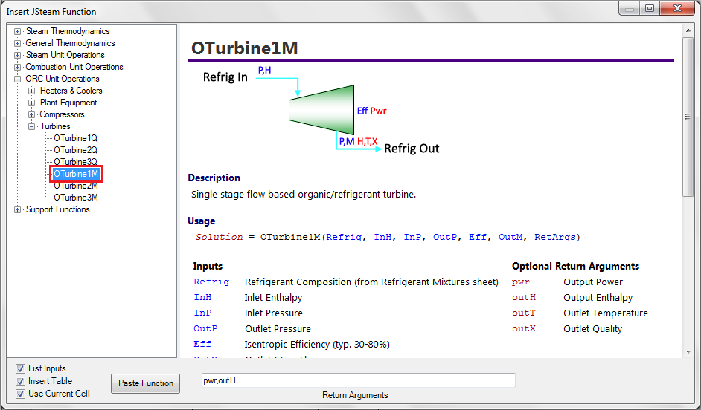This screenshot has height=410, width=701.
Task: Select the OTurbine2Q function
Action: (75, 150)
